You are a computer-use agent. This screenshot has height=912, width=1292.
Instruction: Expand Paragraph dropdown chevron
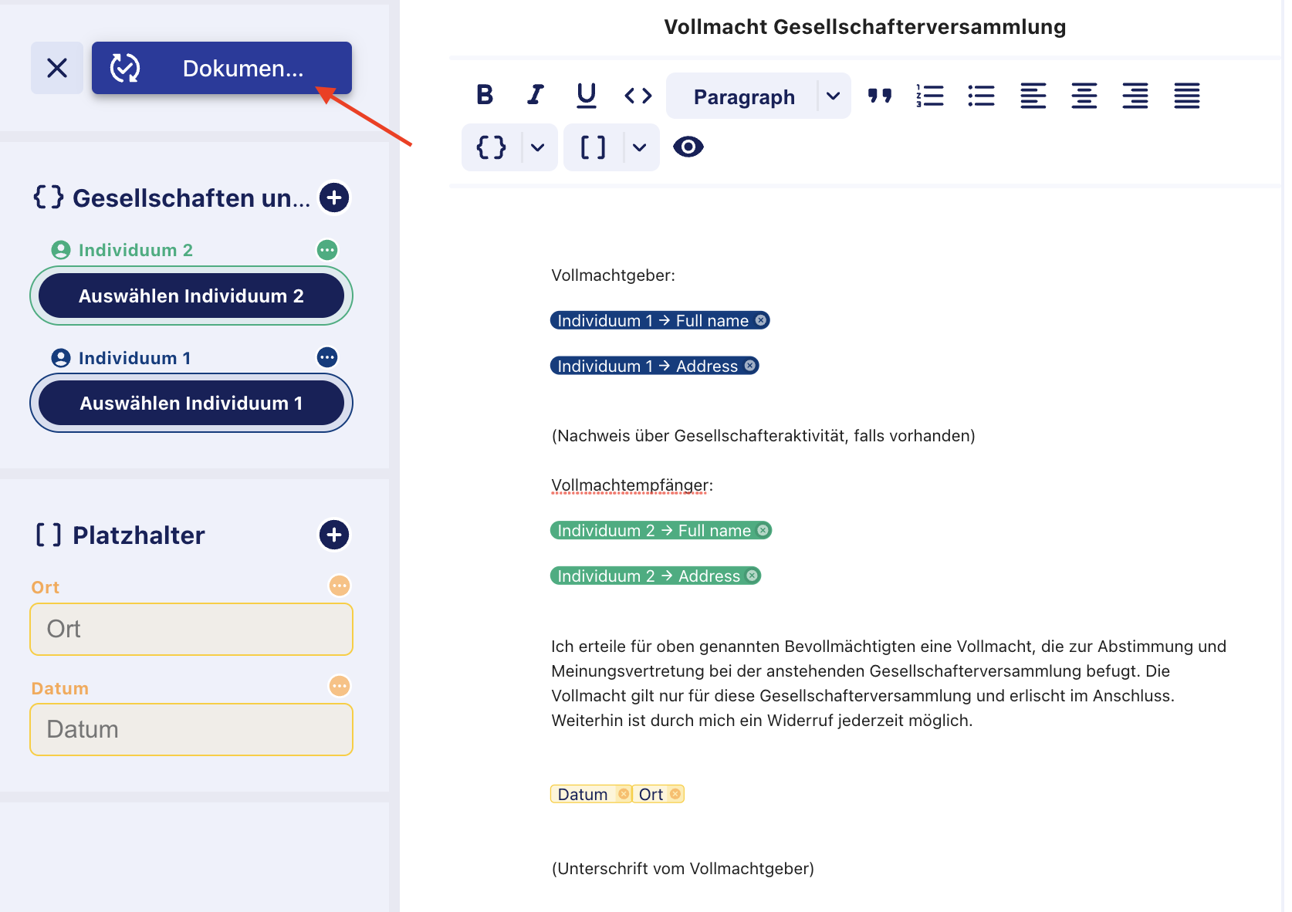834,96
